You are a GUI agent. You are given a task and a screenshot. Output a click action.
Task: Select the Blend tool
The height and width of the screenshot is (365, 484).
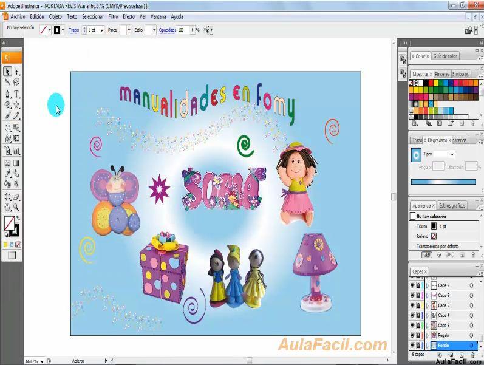(16, 174)
